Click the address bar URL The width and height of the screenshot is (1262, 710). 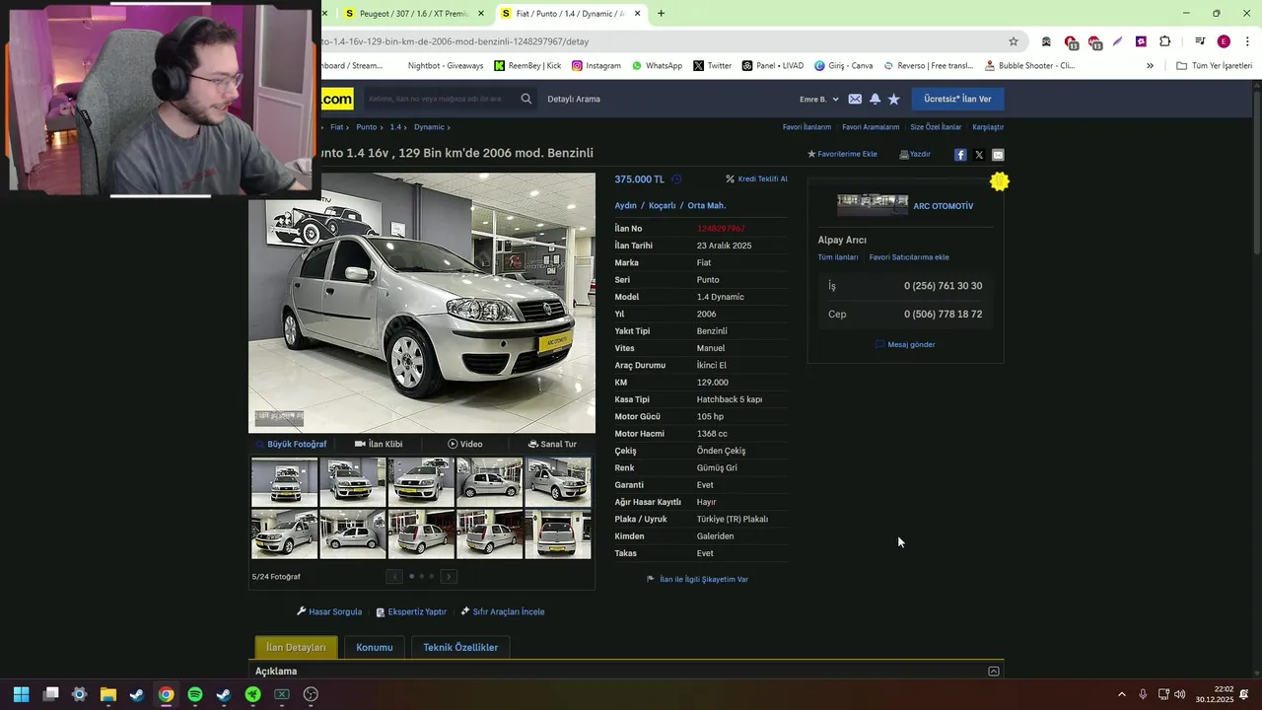pos(456,41)
